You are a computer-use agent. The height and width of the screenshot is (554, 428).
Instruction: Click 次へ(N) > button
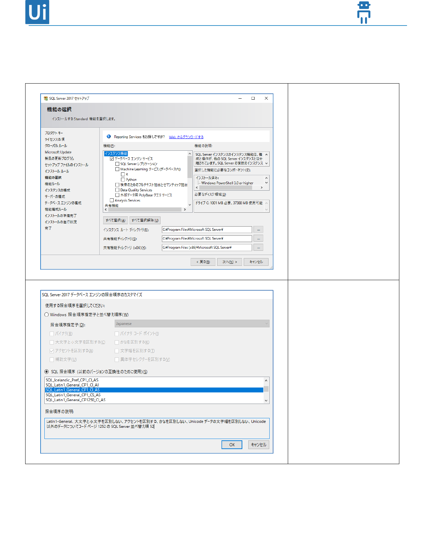click(230, 262)
